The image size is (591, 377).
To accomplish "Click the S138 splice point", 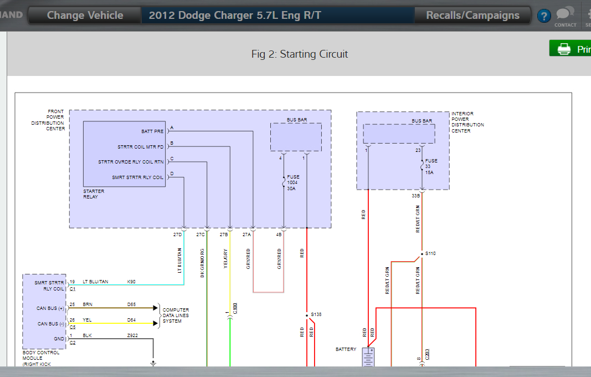I will tap(307, 315).
